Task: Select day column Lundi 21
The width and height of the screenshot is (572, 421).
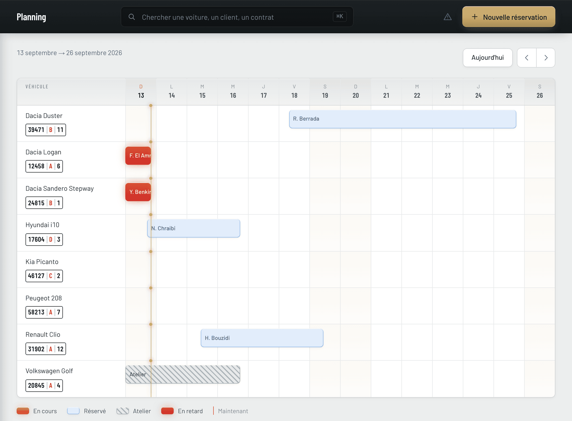Action: 386,92
